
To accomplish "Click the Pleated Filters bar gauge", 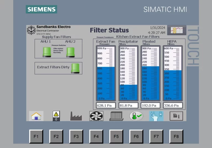I will coord(150,73).
